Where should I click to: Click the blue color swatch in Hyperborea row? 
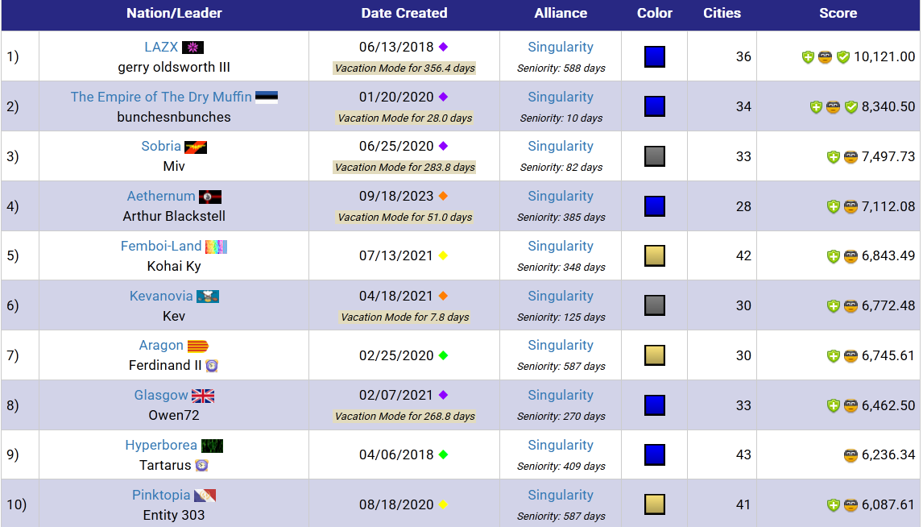coord(655,455)
